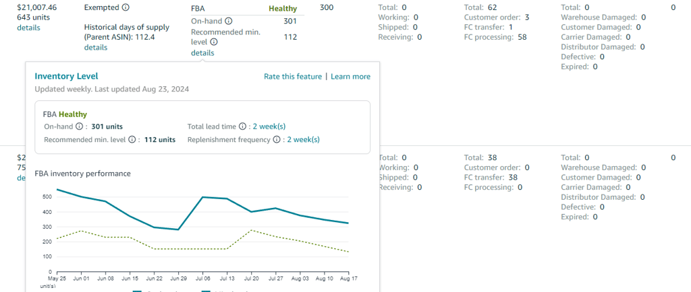This screenshot has width=691, height=292.
Task: Open details link below 643 units
Action: (28, 28)
